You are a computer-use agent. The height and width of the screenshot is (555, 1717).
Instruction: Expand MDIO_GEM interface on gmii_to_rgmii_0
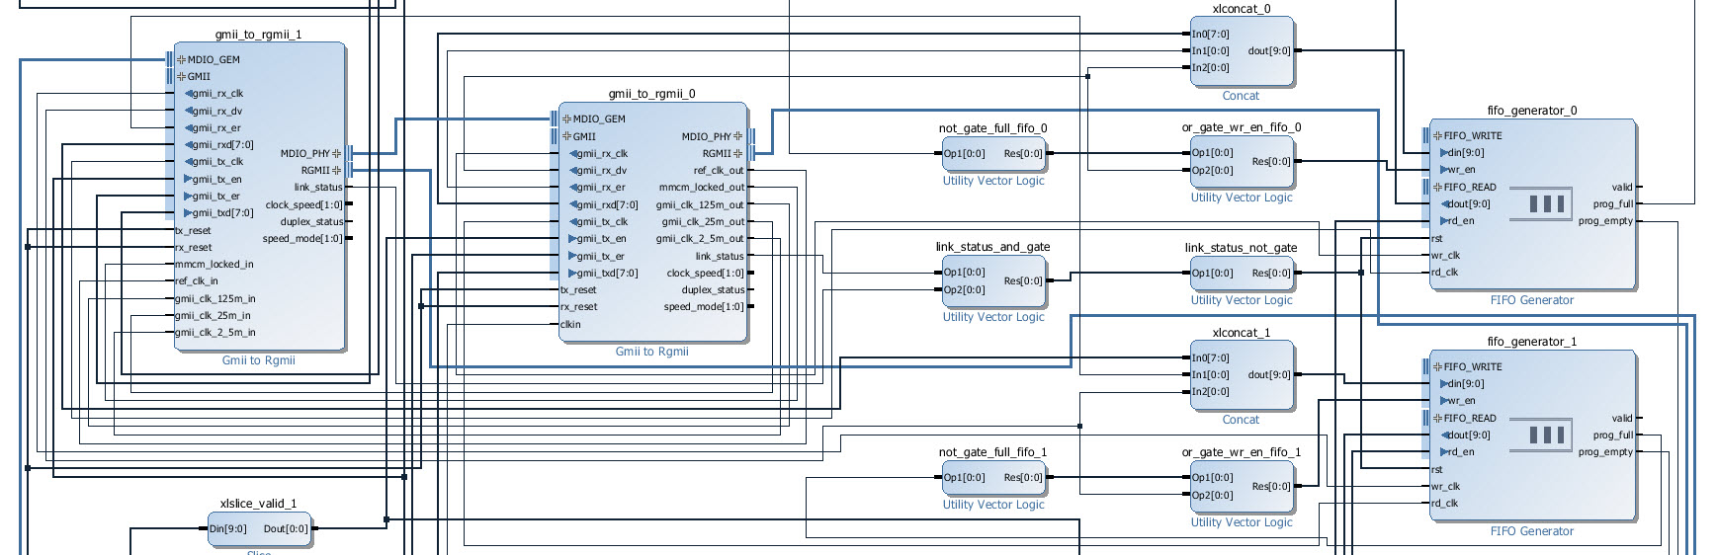tap(566, 119)
